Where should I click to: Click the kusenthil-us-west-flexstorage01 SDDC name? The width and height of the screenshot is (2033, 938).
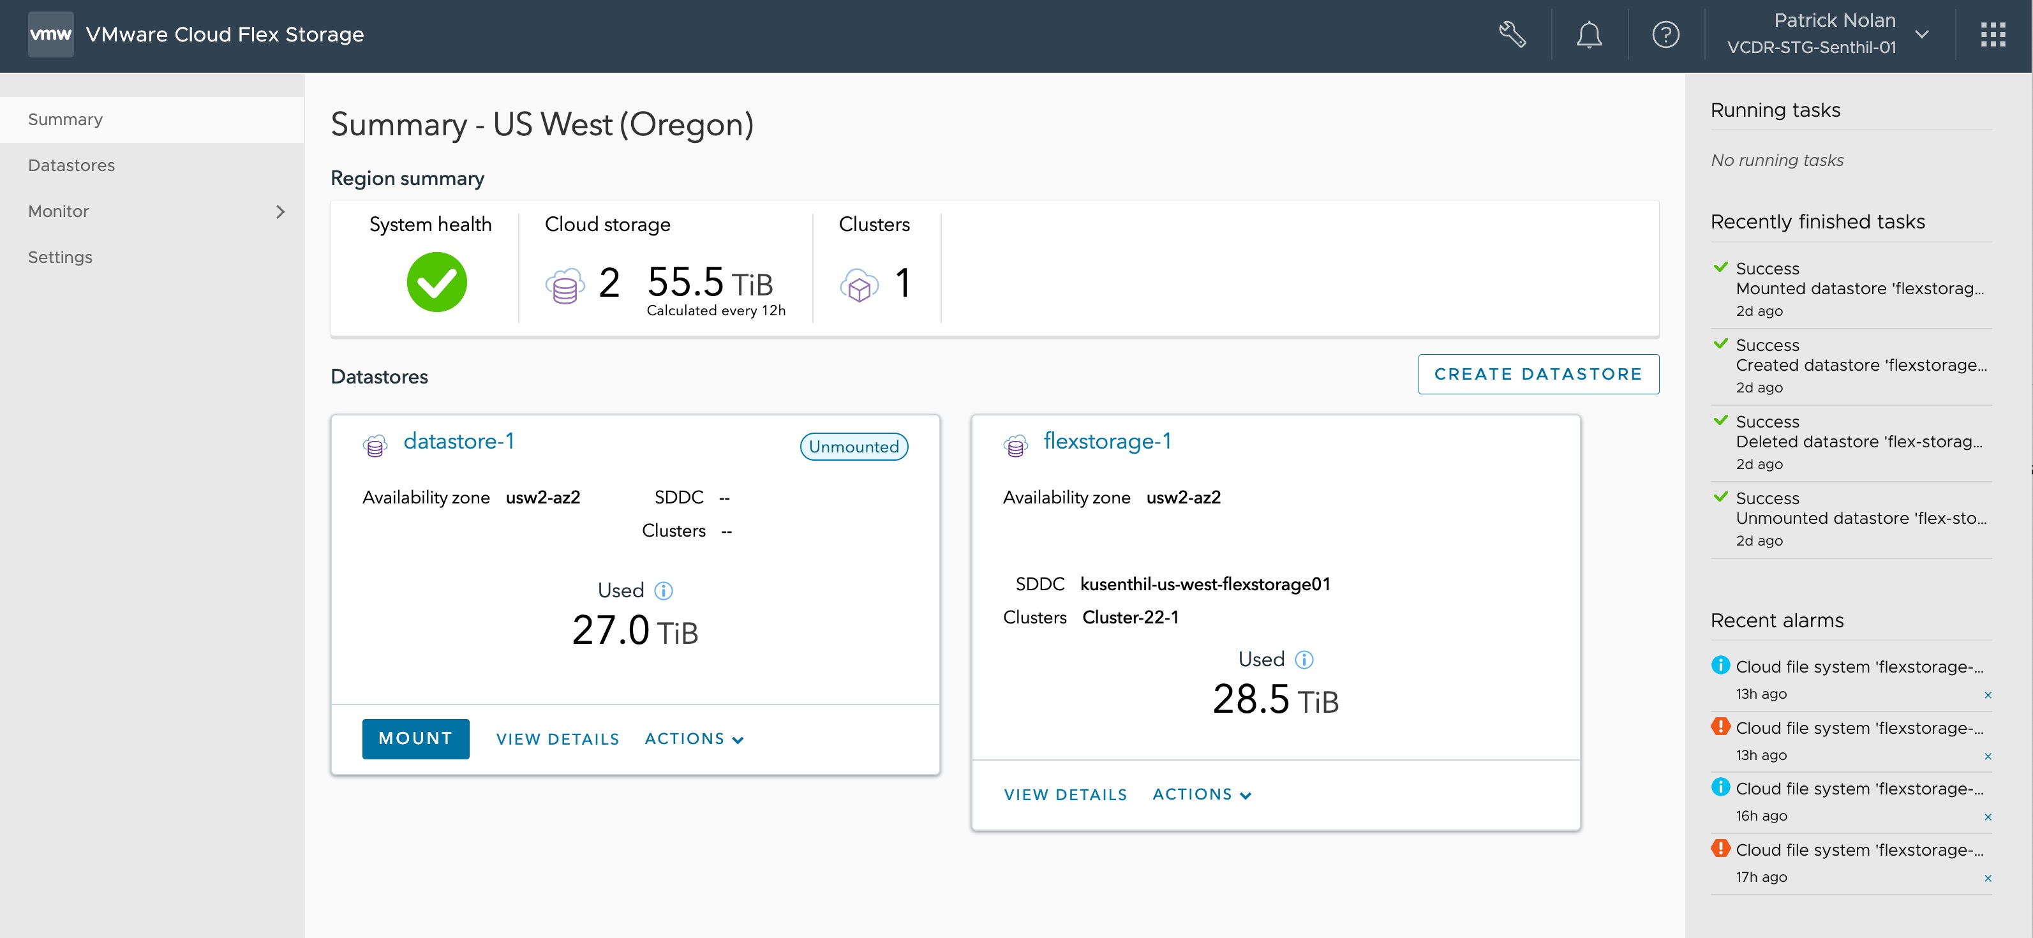pos(1205,584)
